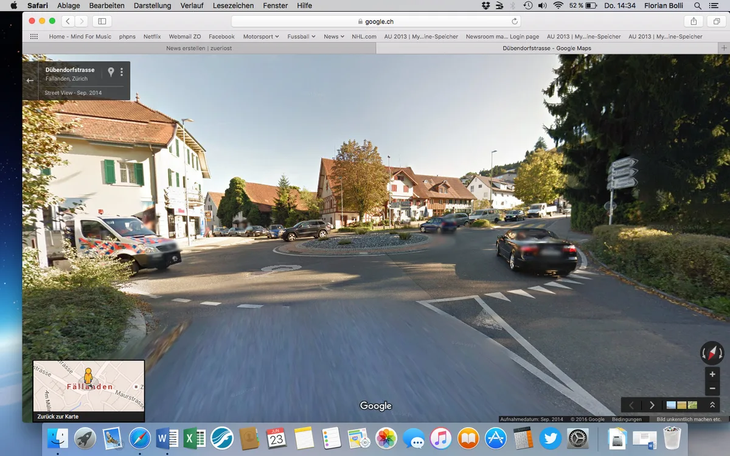This screenshot has width=730, height=456.
Task: Open the Trash in the Dock
Action: click(x=672, y=438)
